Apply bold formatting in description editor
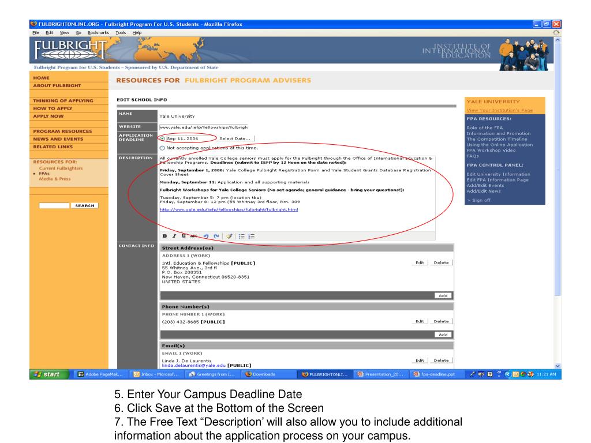 pos(164,236)
